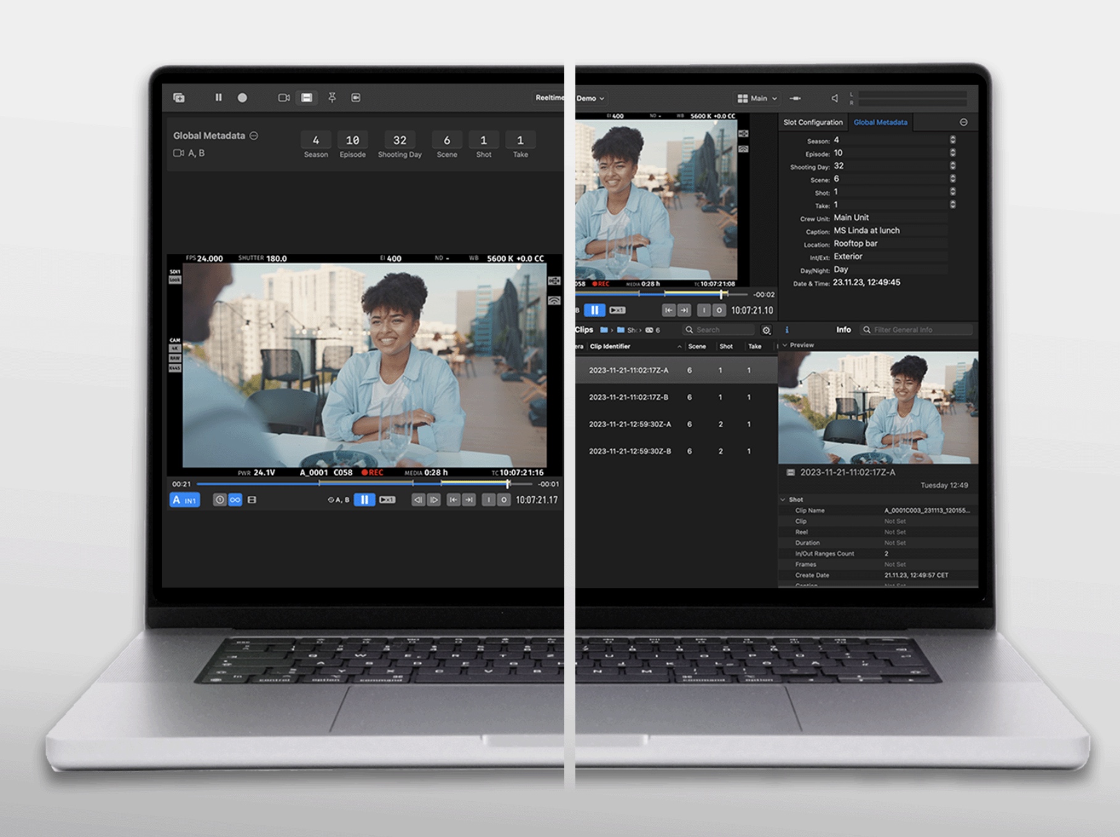Switch to the Slot Configuration tab
1120x837 pixels.
click(x=813, y=122)
